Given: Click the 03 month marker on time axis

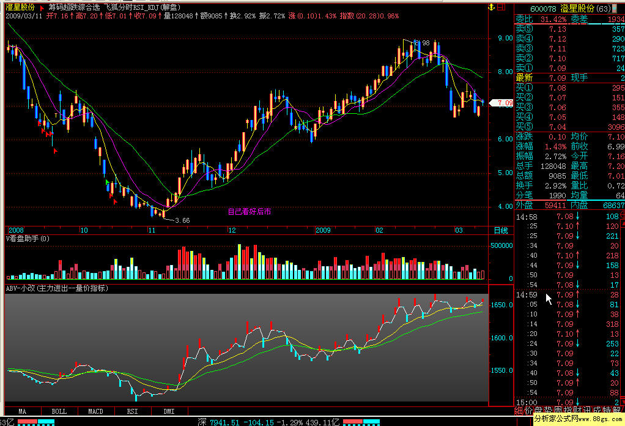Looking at the screenshot, I should coord(459,230).
